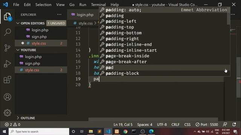Click style.css breadcrumb item
Viewport: 241px width, 135px height.
85,23
